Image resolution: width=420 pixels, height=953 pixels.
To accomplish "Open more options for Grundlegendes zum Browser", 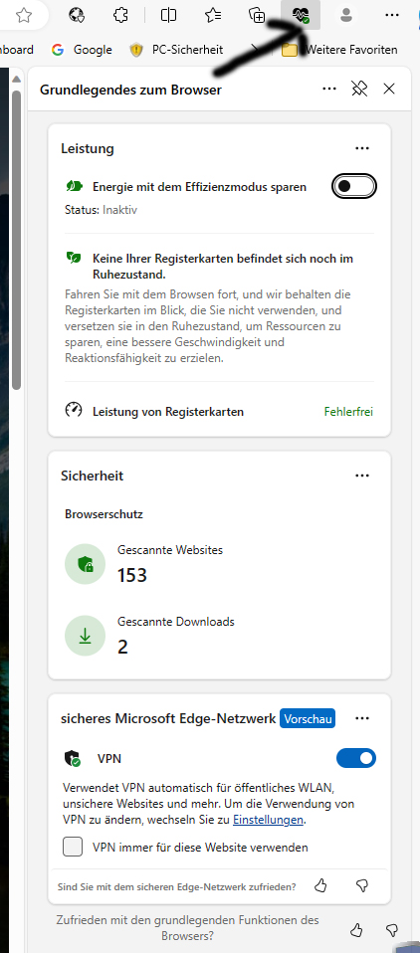I will [329, 90].
